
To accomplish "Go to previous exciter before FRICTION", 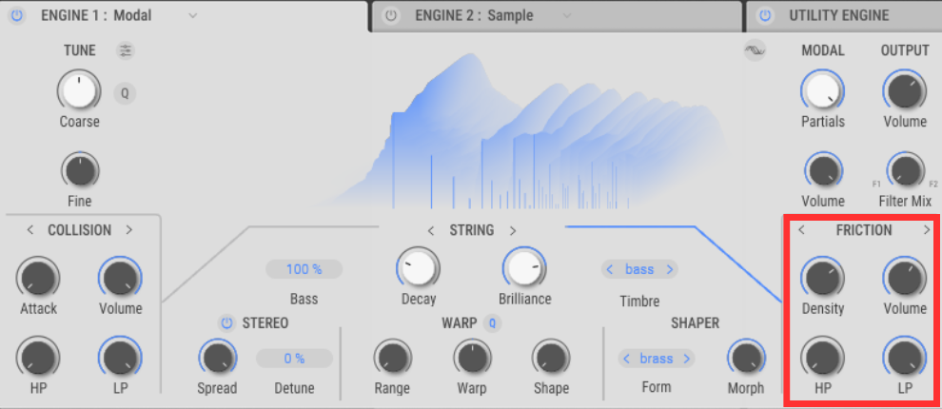I will pyautogui.click(x=801, y=230).
